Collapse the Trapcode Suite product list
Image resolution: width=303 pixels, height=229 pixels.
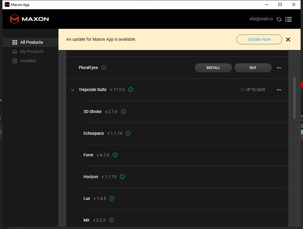(73, 90)
